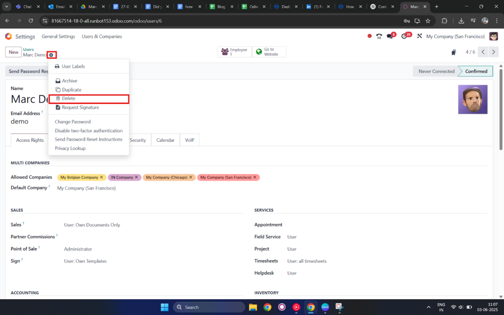Reload the browser page

31,21
